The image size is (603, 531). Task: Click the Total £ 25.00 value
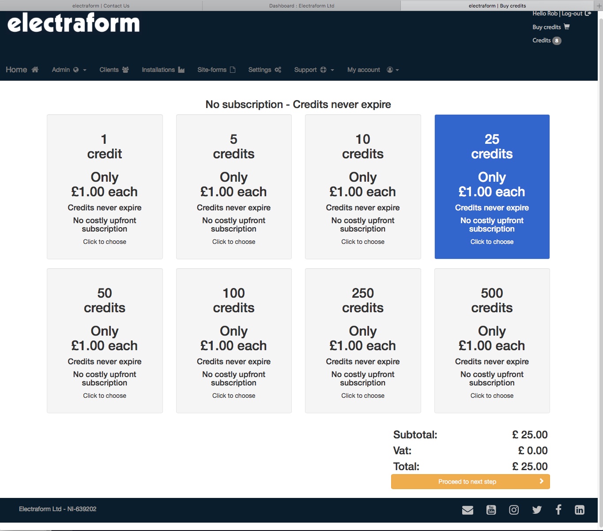click(530, 467)
